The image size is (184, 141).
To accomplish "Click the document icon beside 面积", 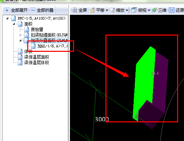I will click(x=20, y=24).
